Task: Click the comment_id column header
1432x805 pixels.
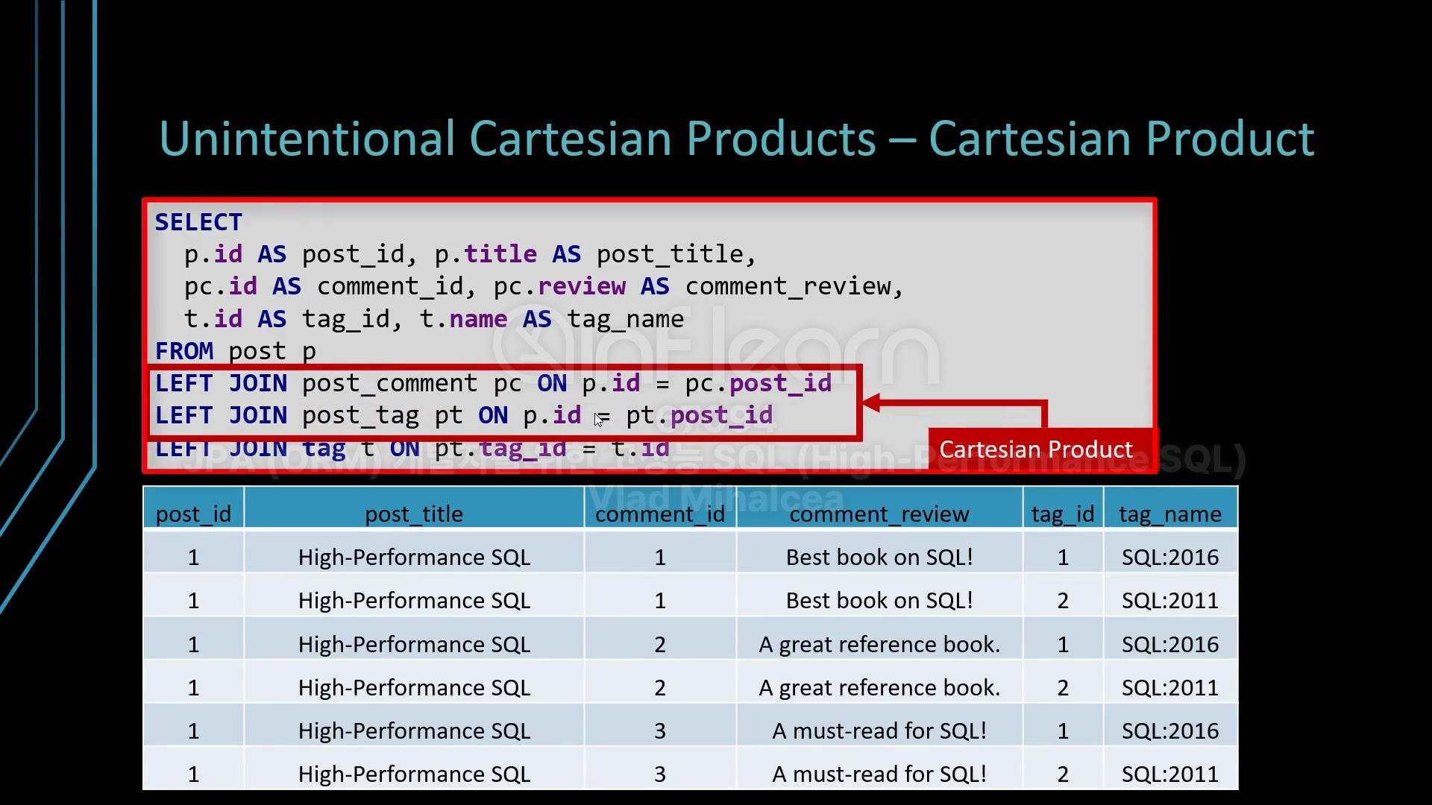Action: (659, 514)
